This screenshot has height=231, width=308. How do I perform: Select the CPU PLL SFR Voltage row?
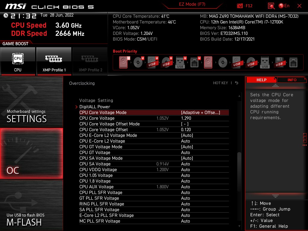(x=154, y=192)
